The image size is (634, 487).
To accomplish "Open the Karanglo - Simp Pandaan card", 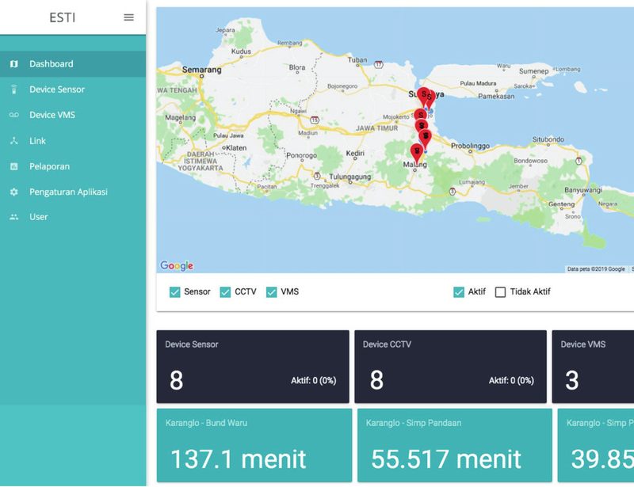I will point(454,445).
